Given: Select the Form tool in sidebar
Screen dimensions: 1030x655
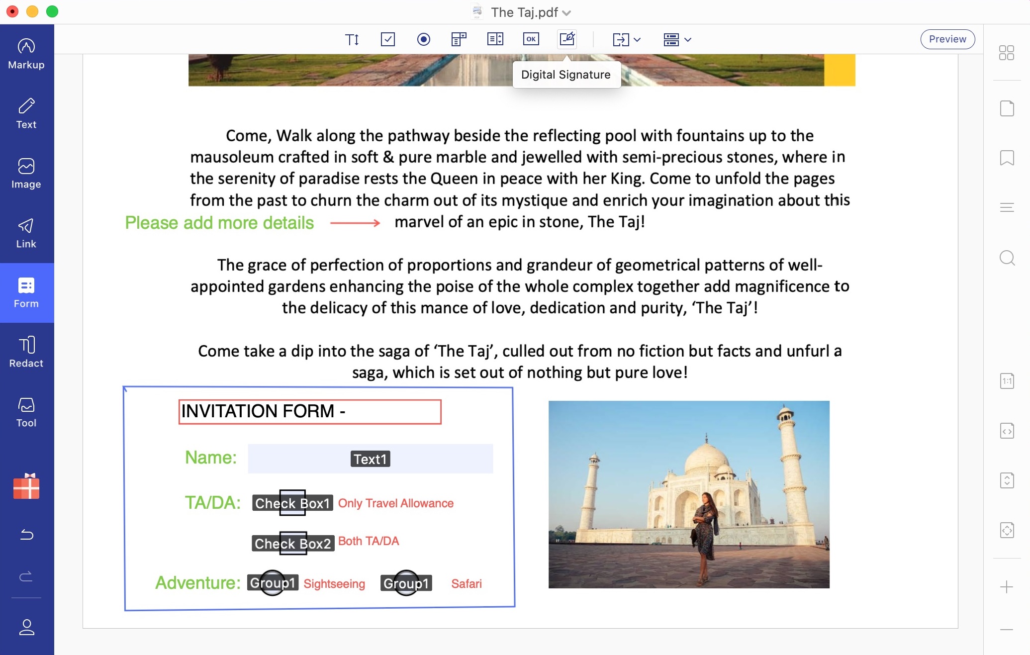Looking at the screenshot, I should click(25, 293).
